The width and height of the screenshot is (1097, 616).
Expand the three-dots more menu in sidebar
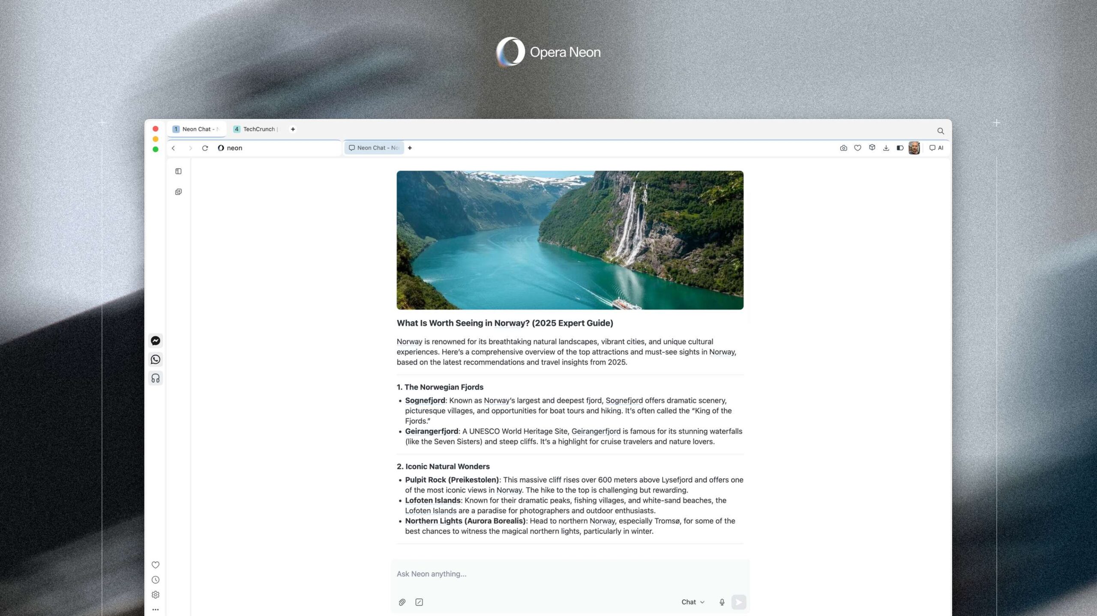156,610
